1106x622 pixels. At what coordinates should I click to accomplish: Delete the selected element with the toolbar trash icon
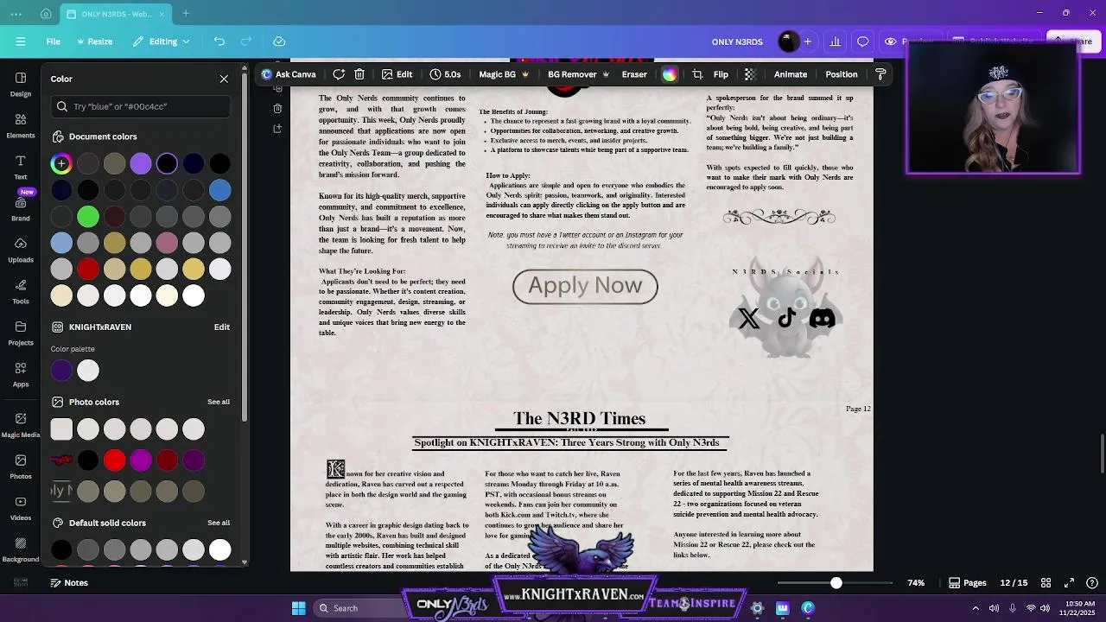pyautogui.click(x=359, y=74)
